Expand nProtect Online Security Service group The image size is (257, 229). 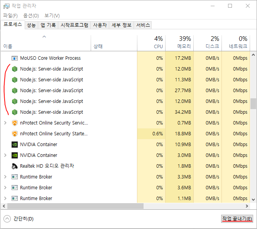point(5,123)
